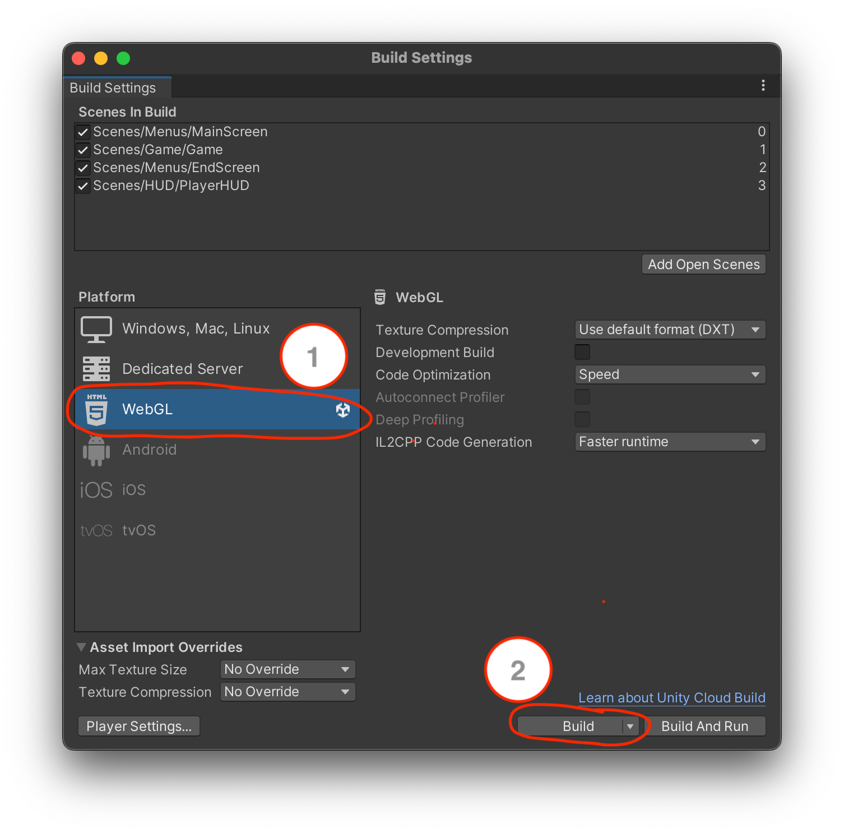Screen dimensions: 844x833
Task: Click the Development Build label
Action: 435,353
